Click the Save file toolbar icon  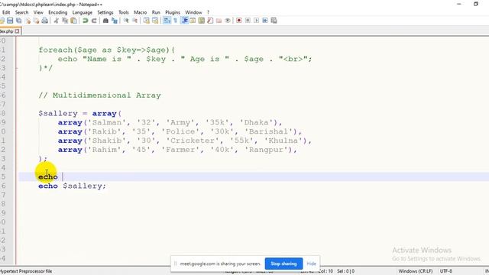(x=10, y=21)
